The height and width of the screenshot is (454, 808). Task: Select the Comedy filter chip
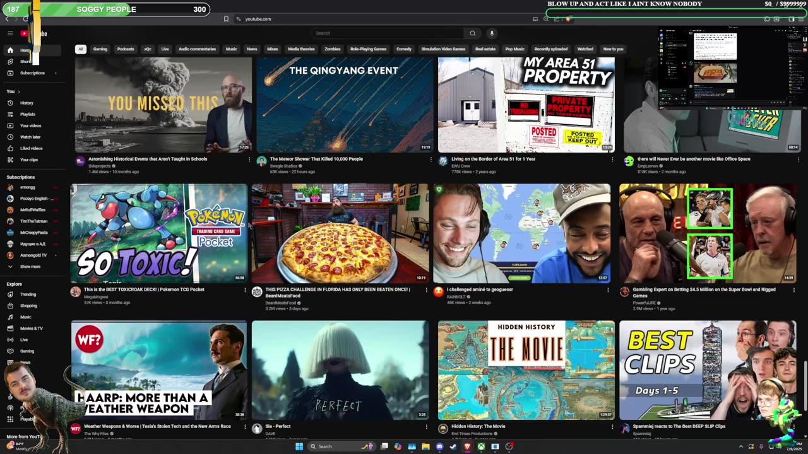pos(404,49)
